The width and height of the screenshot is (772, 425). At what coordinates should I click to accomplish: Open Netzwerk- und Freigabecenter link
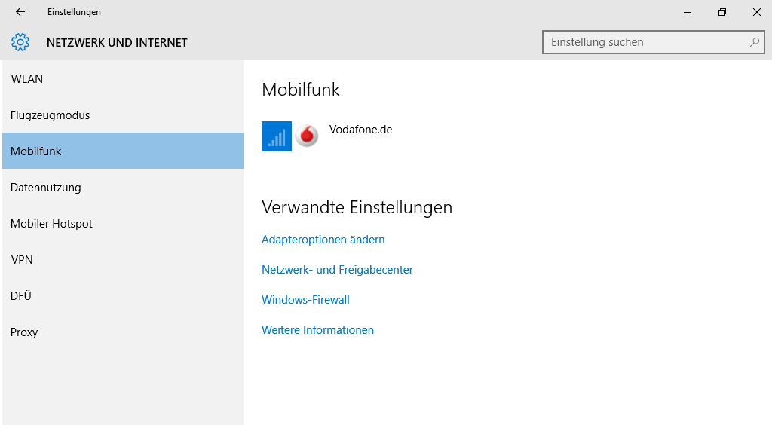point(337,270)
